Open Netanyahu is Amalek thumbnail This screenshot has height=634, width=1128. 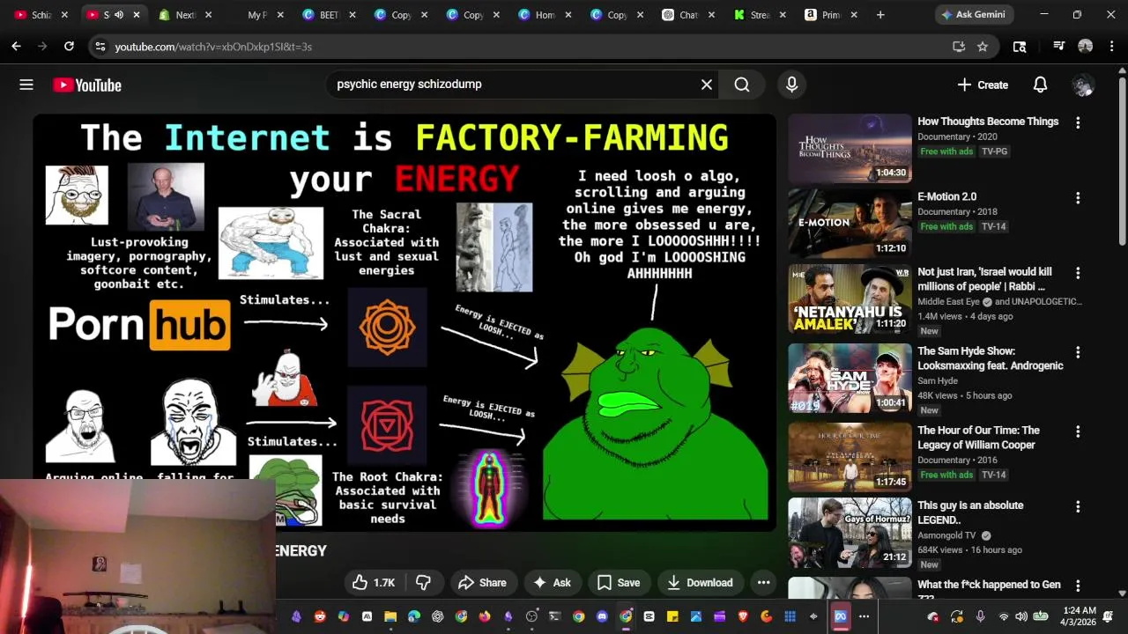point(850,299)
